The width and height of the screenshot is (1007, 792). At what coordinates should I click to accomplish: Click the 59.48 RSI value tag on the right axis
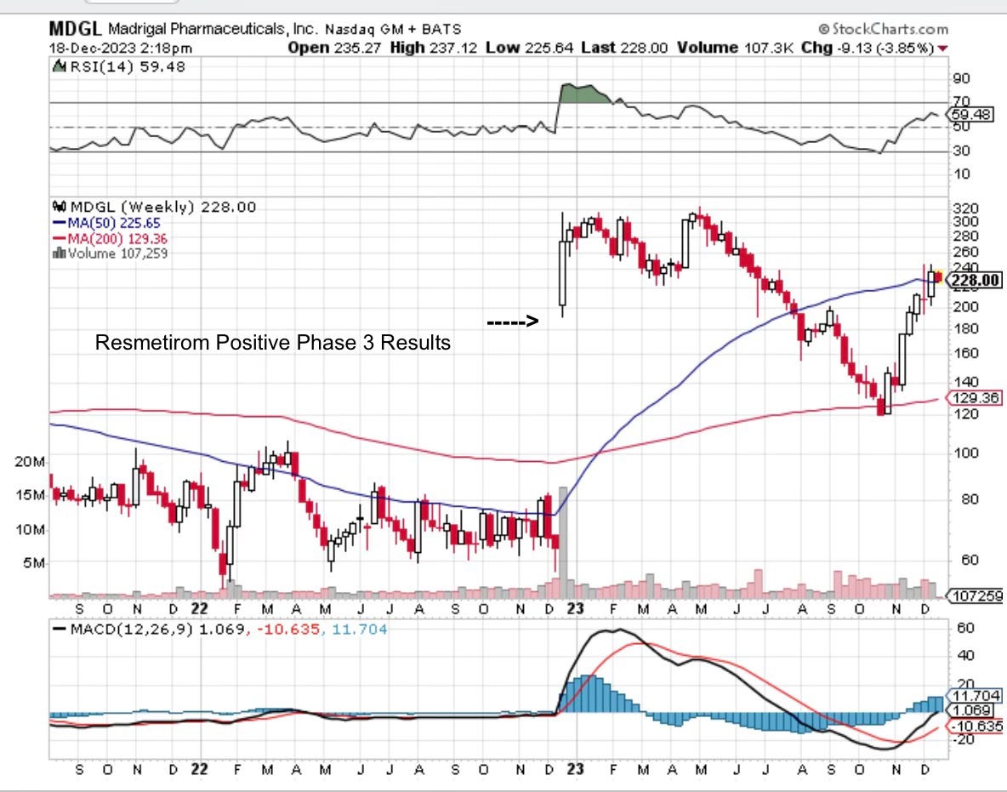click(971, 115)
